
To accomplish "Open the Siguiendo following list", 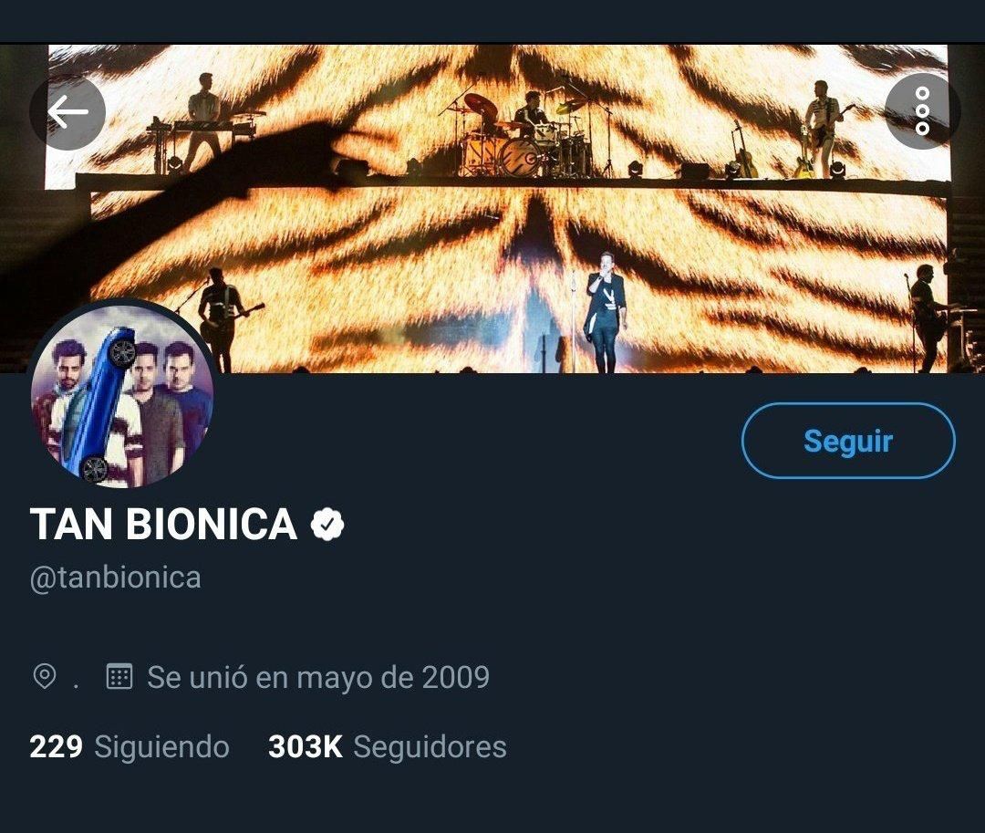I will coord(161,746).
